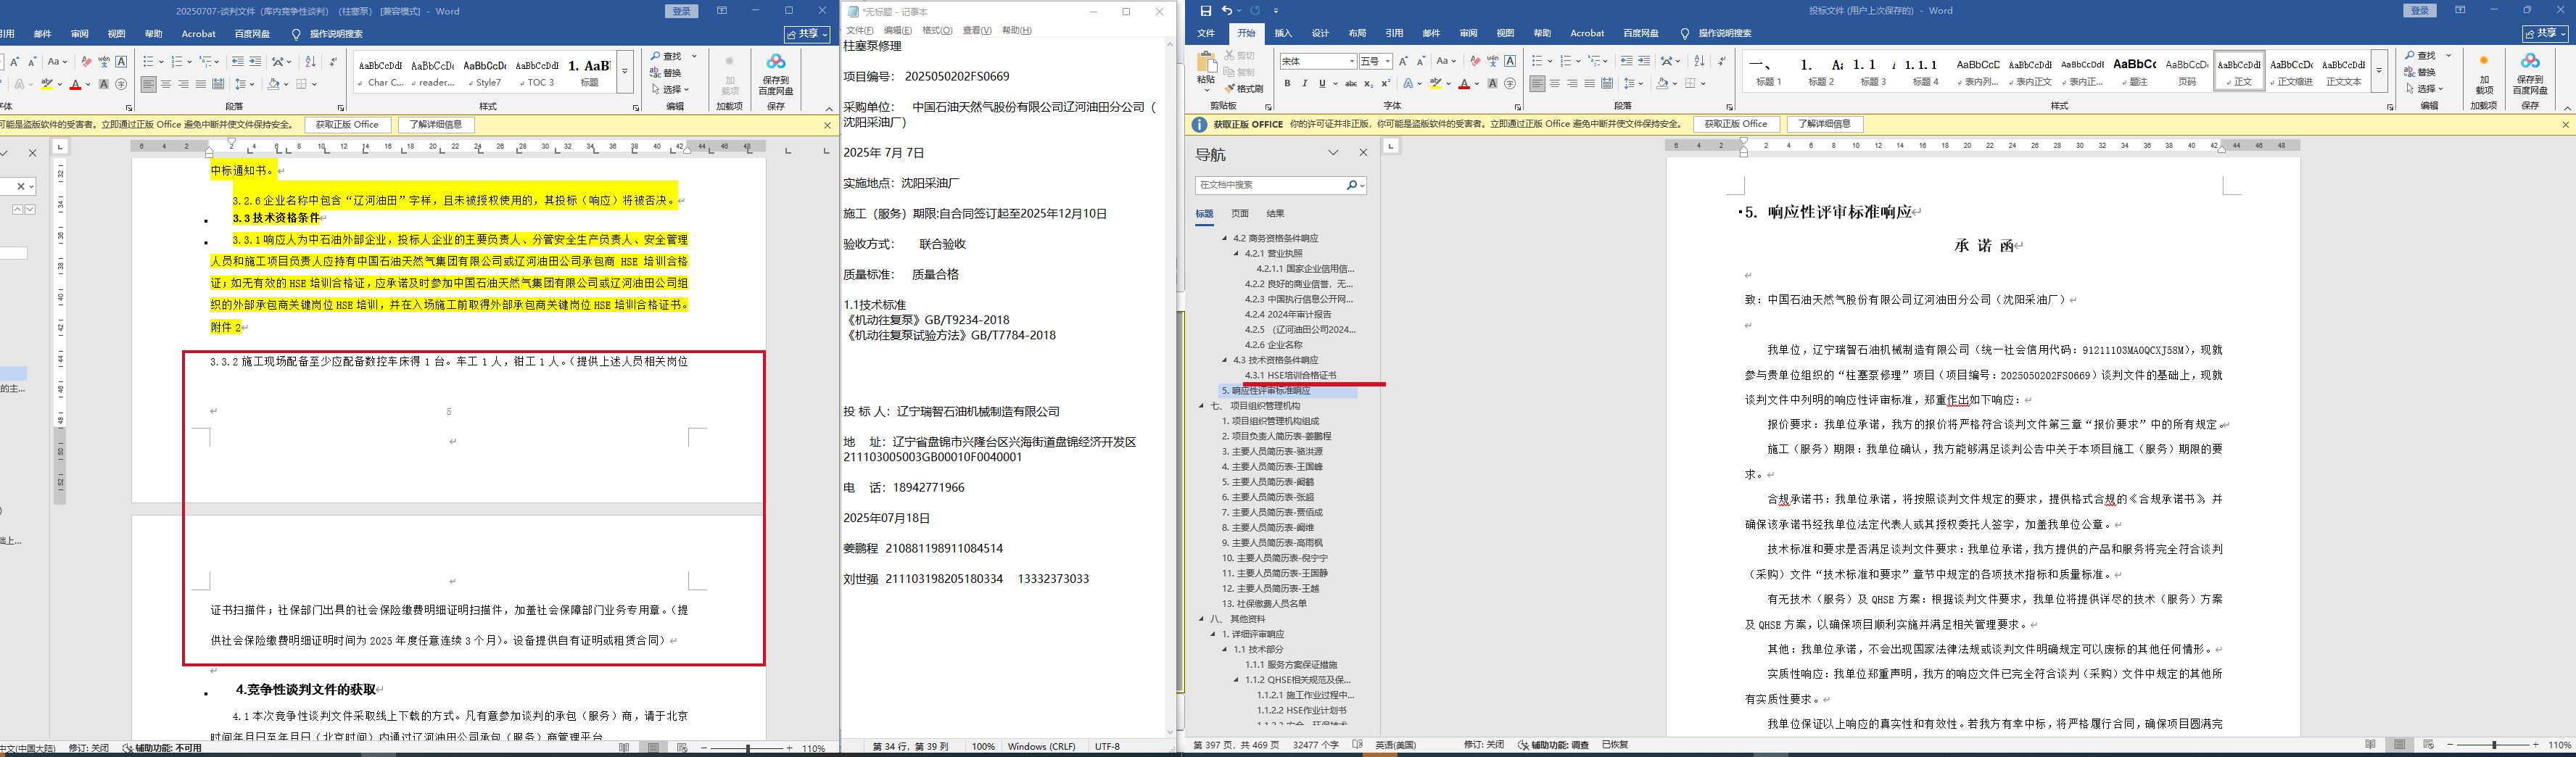Image resolution: width=2576 pixels, height=757 pixels.
Task: Open the Change Case (Aa) dropdown in the right Word window
Action: pyautogui.click(x=1446, y=62)
